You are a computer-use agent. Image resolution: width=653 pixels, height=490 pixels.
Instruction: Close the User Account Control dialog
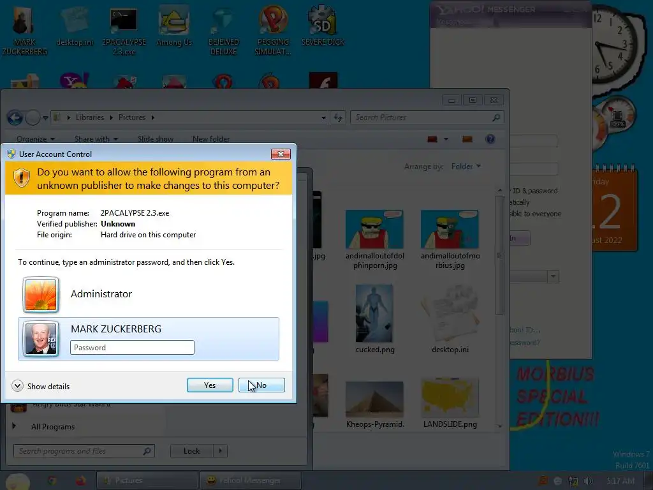click(x=281, y=154)
